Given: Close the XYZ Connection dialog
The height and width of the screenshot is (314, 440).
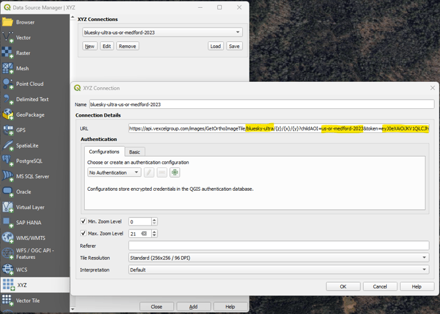Looking at the screenshot, I should (432, 88).
